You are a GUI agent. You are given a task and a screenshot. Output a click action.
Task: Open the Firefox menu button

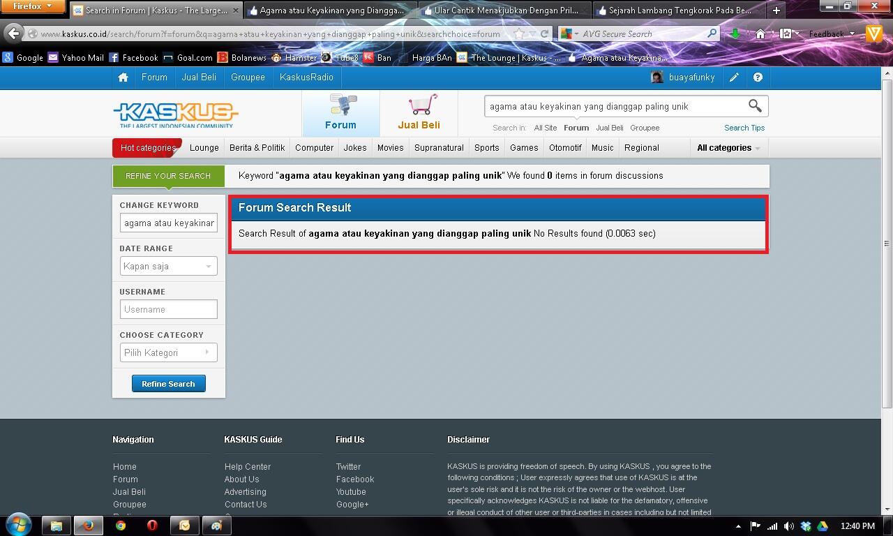pyautogui.click(x=33, y=6)
